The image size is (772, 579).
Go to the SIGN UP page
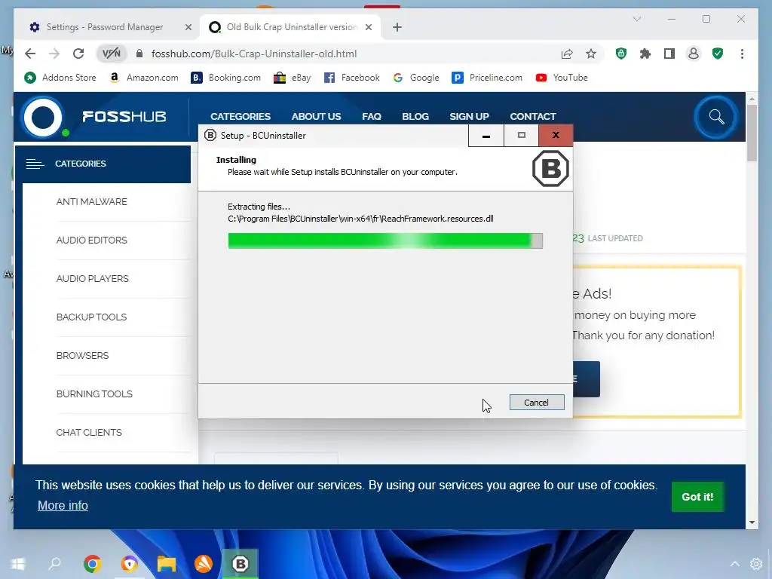[x=469, y=117]
